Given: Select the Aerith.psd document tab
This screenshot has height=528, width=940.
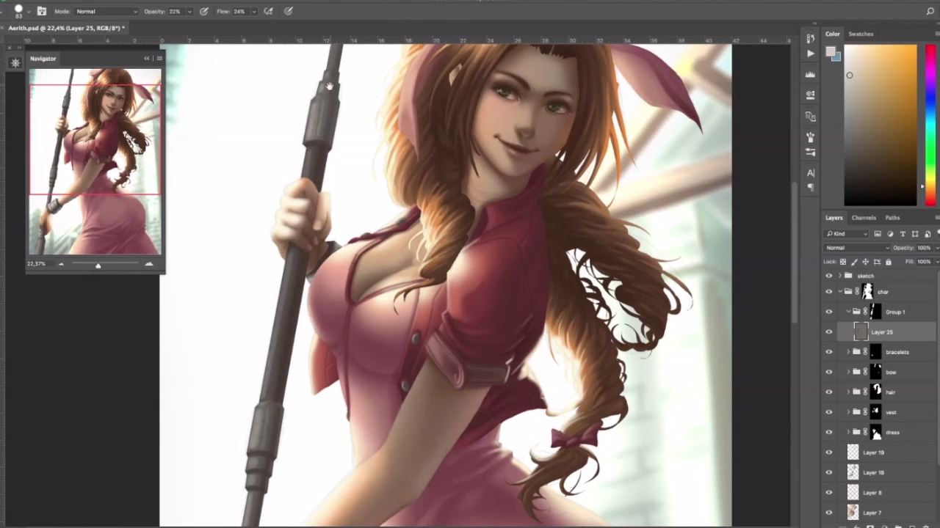Looking at the screenshot, I should 67,28.
